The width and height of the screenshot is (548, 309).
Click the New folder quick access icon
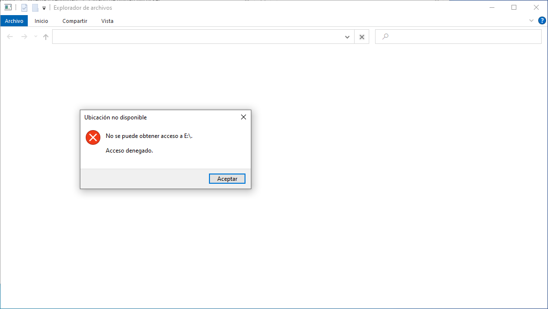tap(35, 7)
